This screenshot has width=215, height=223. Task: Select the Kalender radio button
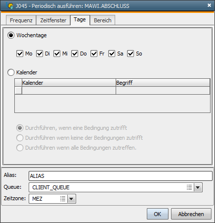[x=11, y=72]
